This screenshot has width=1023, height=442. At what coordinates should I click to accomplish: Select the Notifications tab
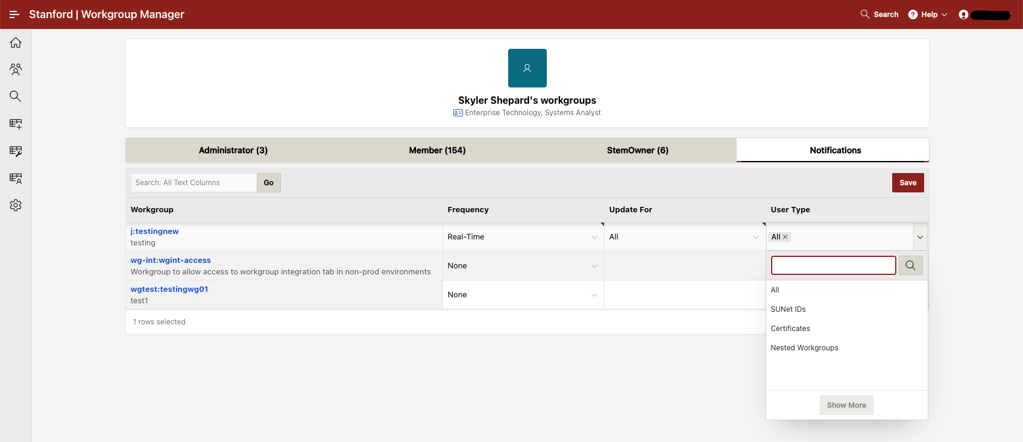835,150
